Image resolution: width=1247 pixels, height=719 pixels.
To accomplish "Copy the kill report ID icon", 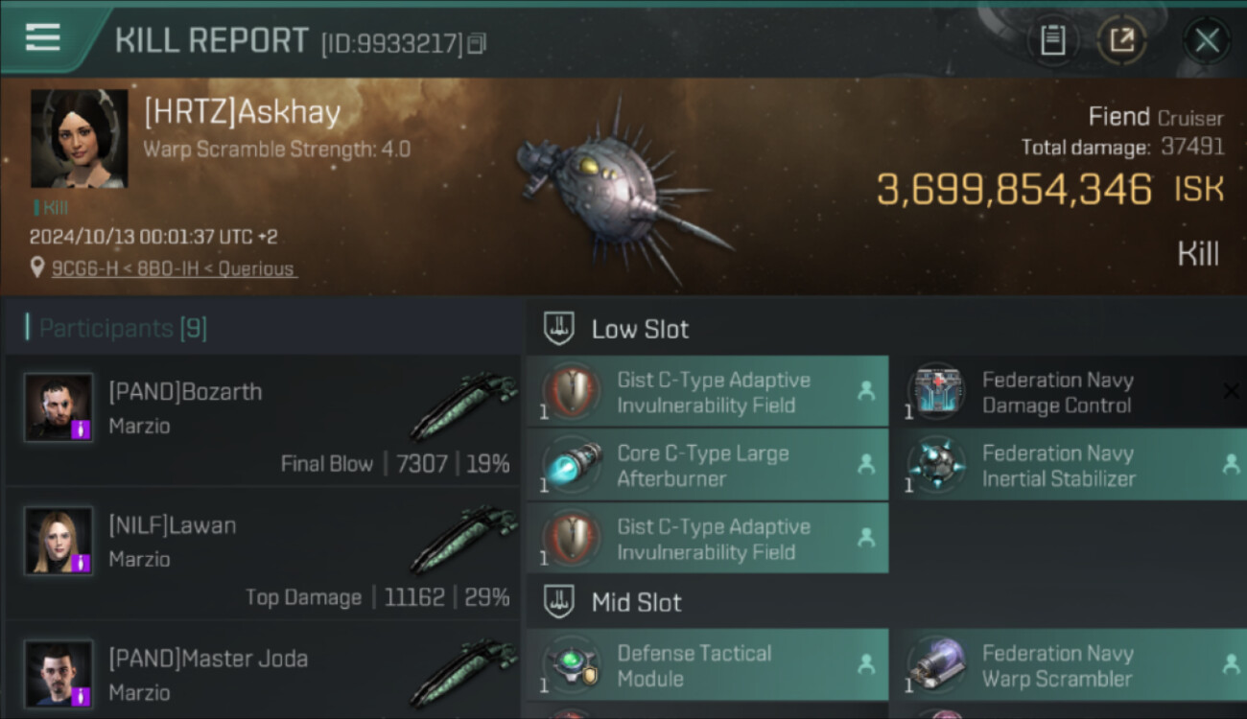I will click(477, 43).
